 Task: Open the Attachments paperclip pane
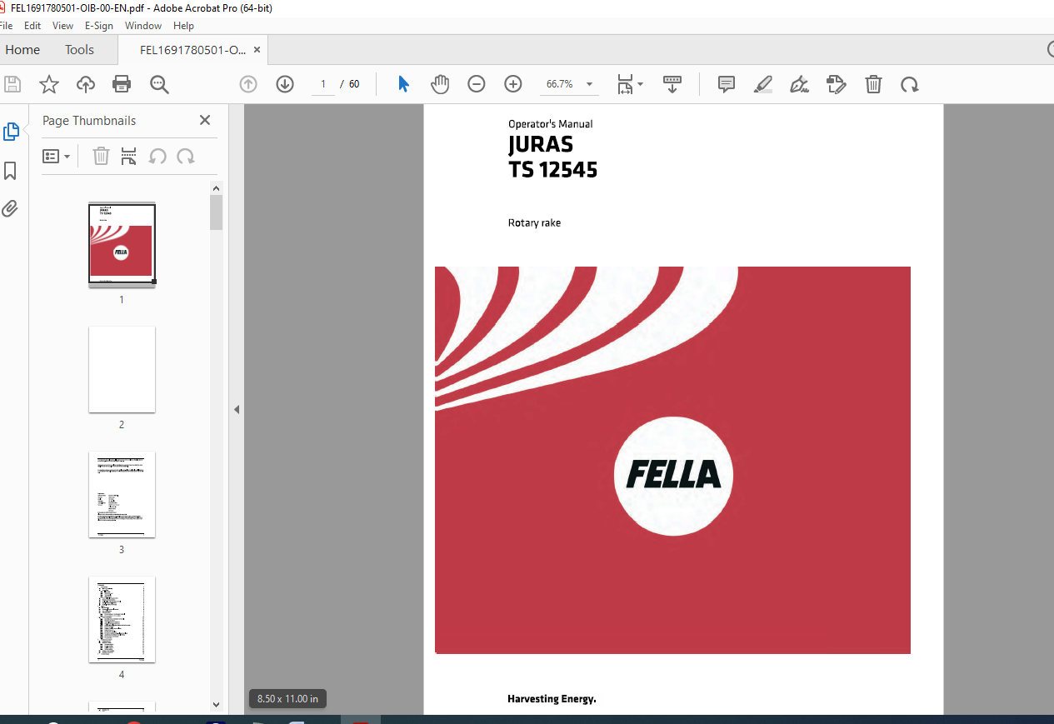click(x=10, y=208)
